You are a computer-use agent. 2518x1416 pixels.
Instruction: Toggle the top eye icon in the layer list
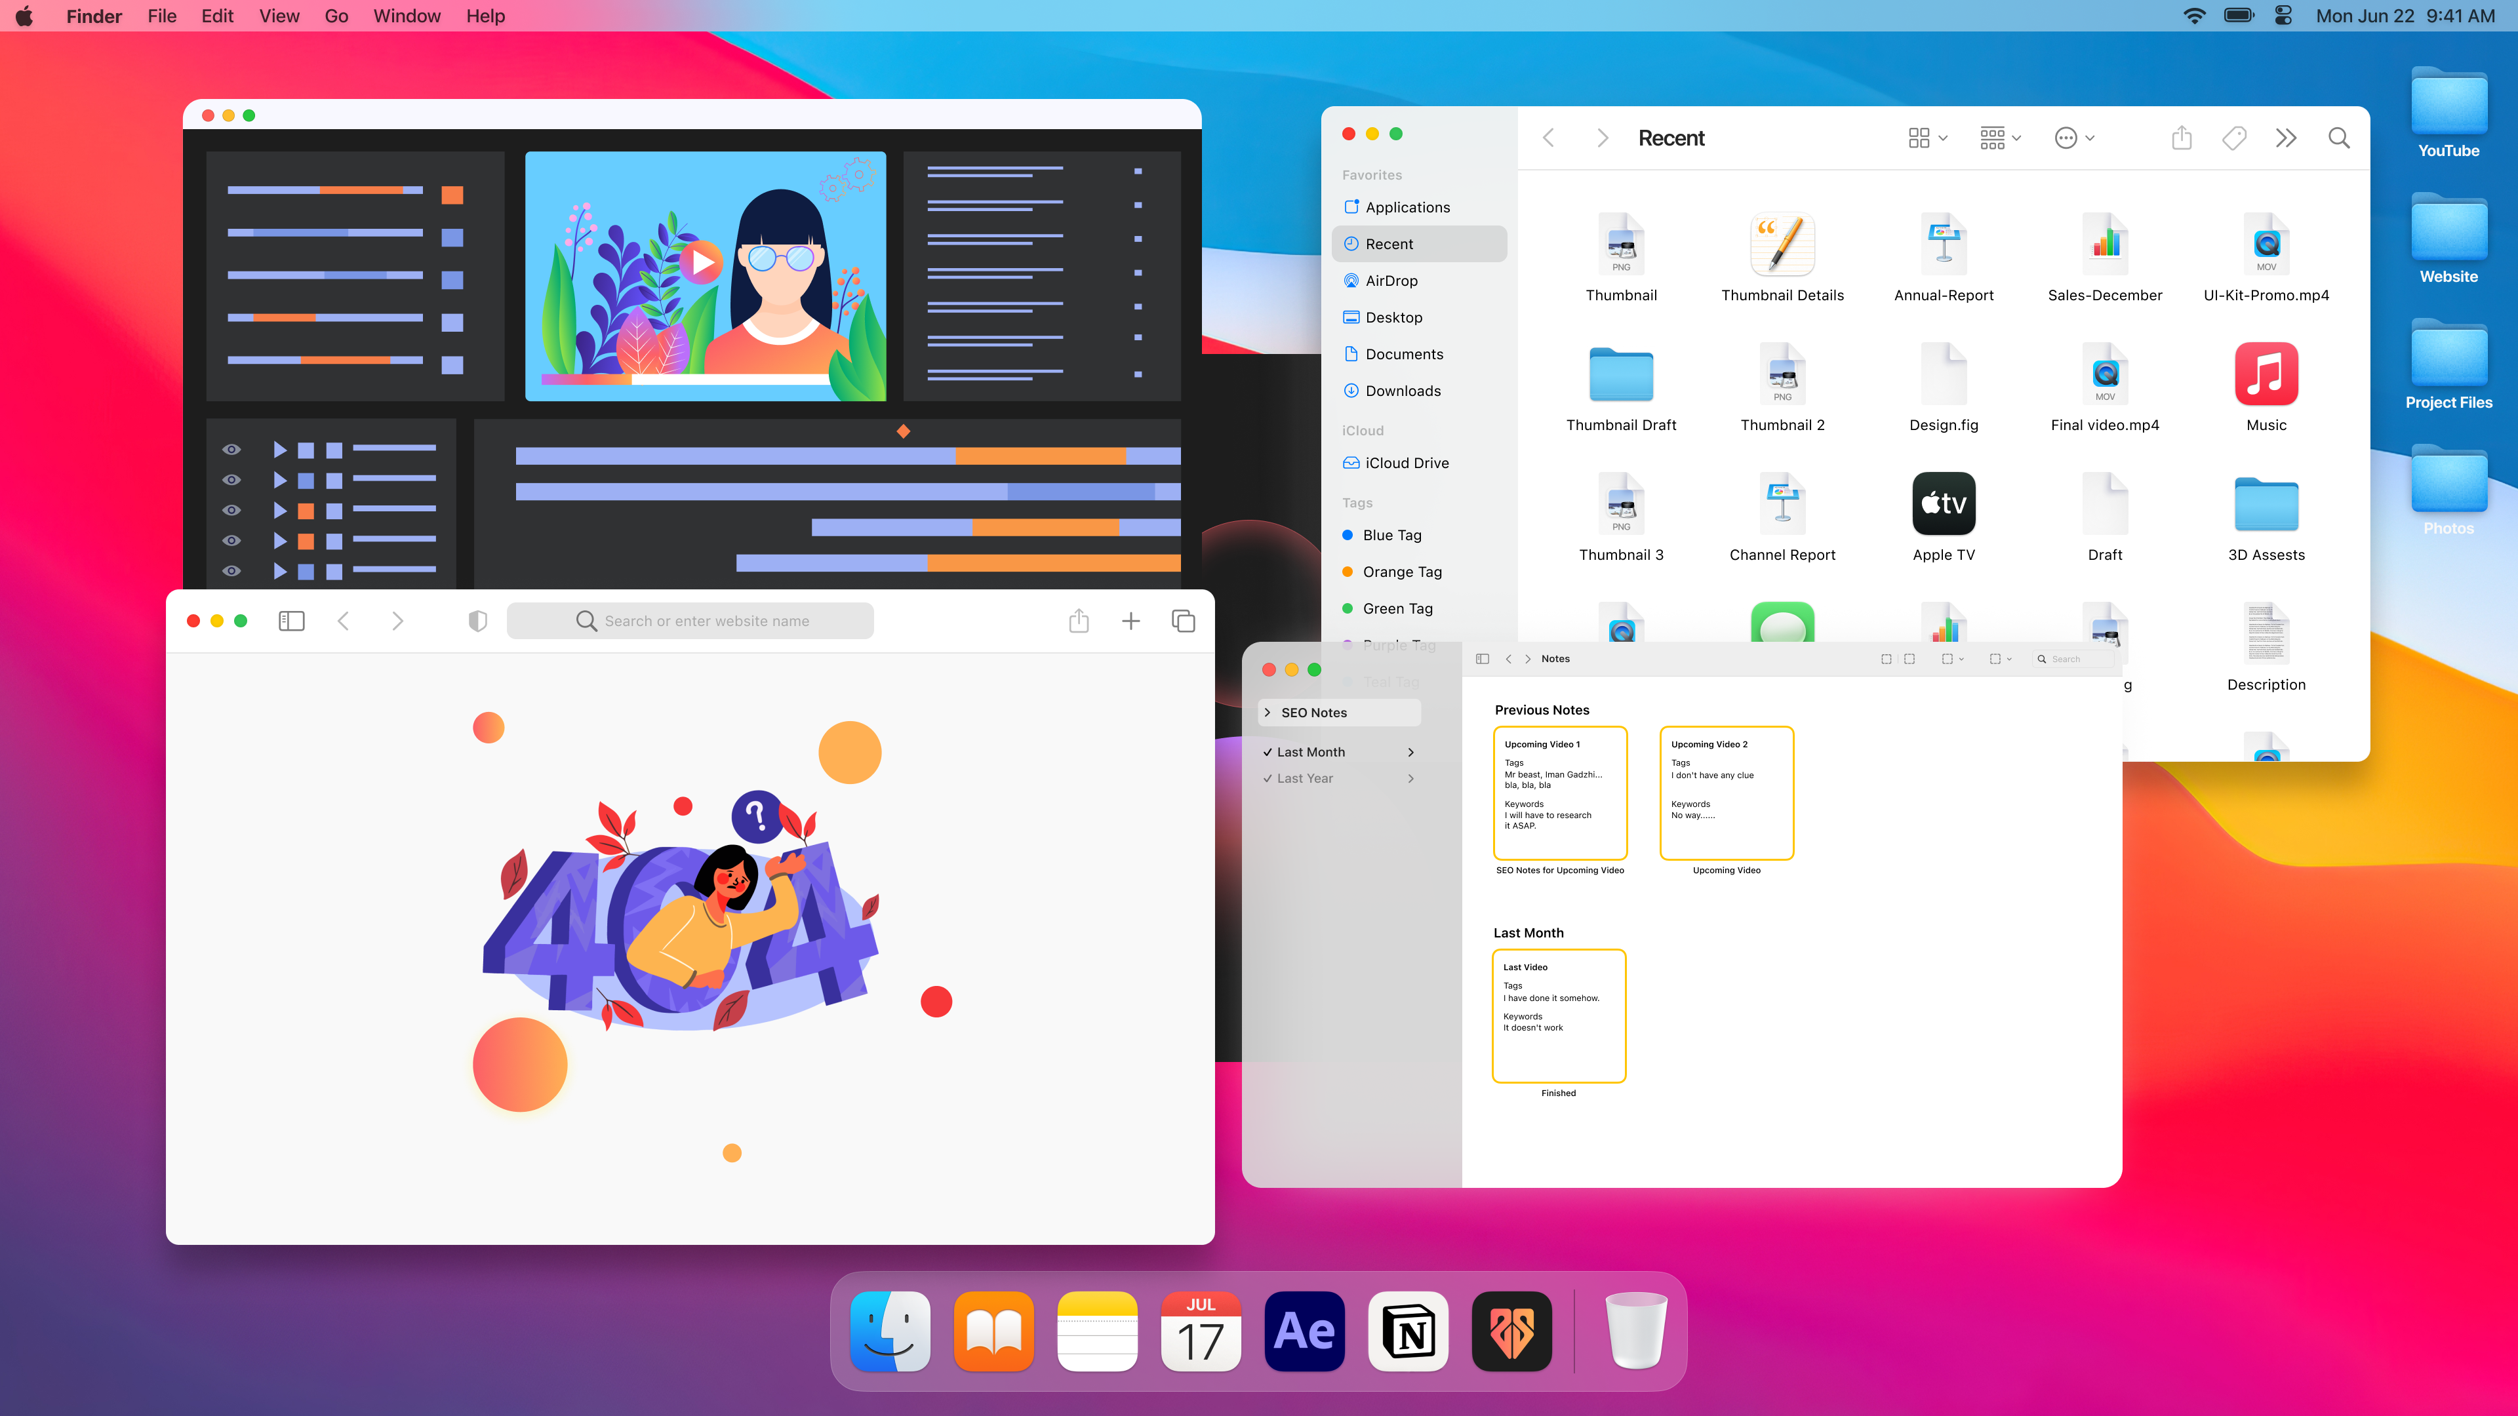[x=231, y=450]
